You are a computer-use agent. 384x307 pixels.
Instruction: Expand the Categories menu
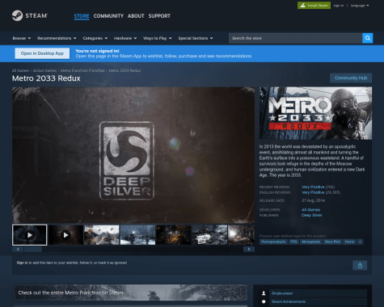pos(95,38)
